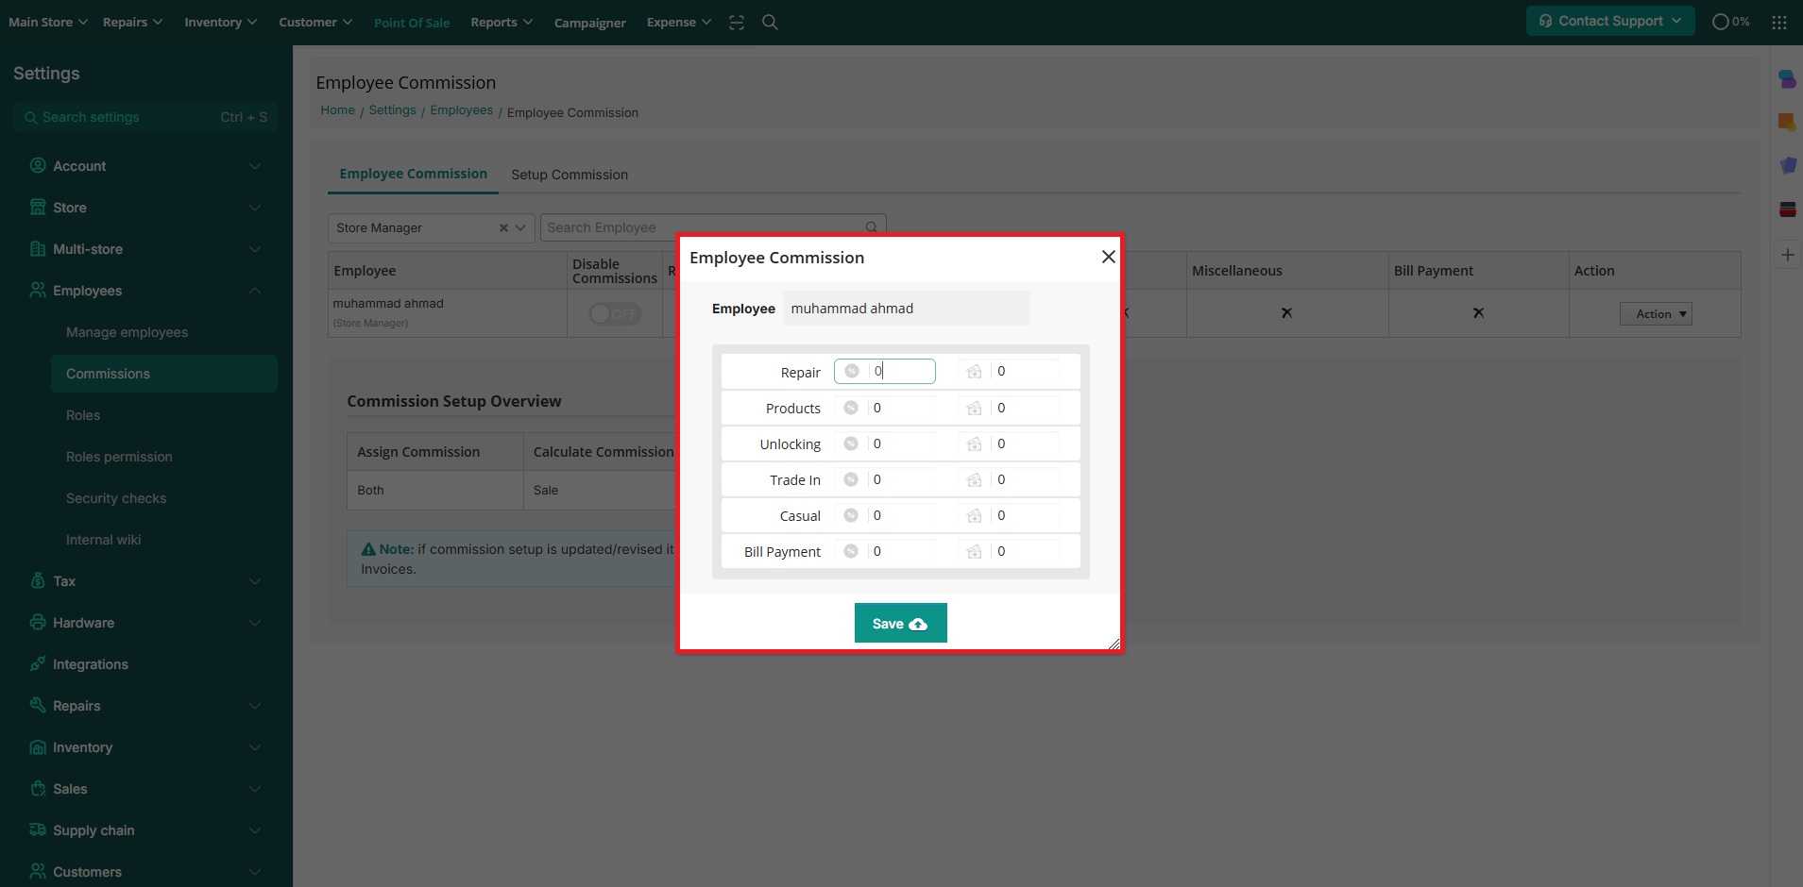Open the apps grid icon at top right
Screen dimensions: 1803x887
pyautogui.click(x=1779, y=22)
